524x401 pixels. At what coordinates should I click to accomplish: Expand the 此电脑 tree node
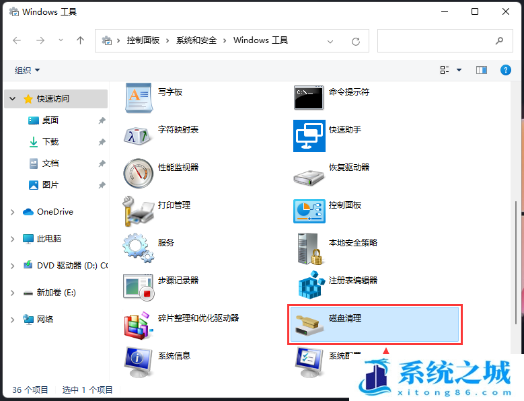[12, 239]
